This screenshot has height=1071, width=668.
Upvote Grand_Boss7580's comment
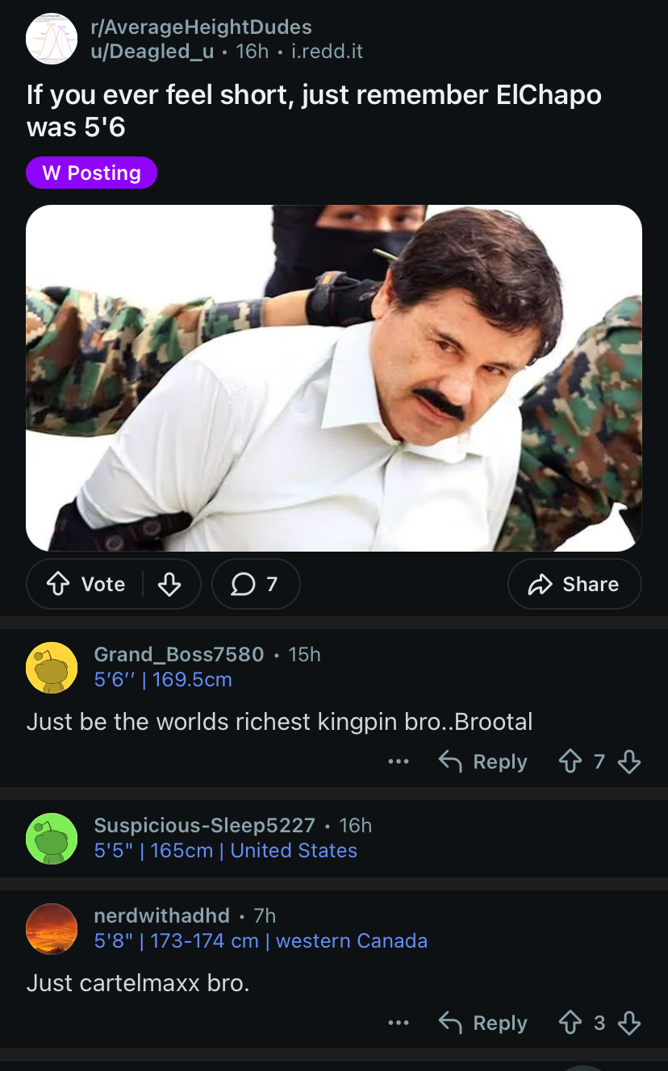pos(572,761)
